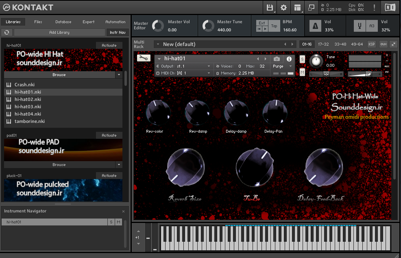Screen dimensions: 401x258
Task: Click the next multi arrow in Multi Rack
Action: click(292, 44)
